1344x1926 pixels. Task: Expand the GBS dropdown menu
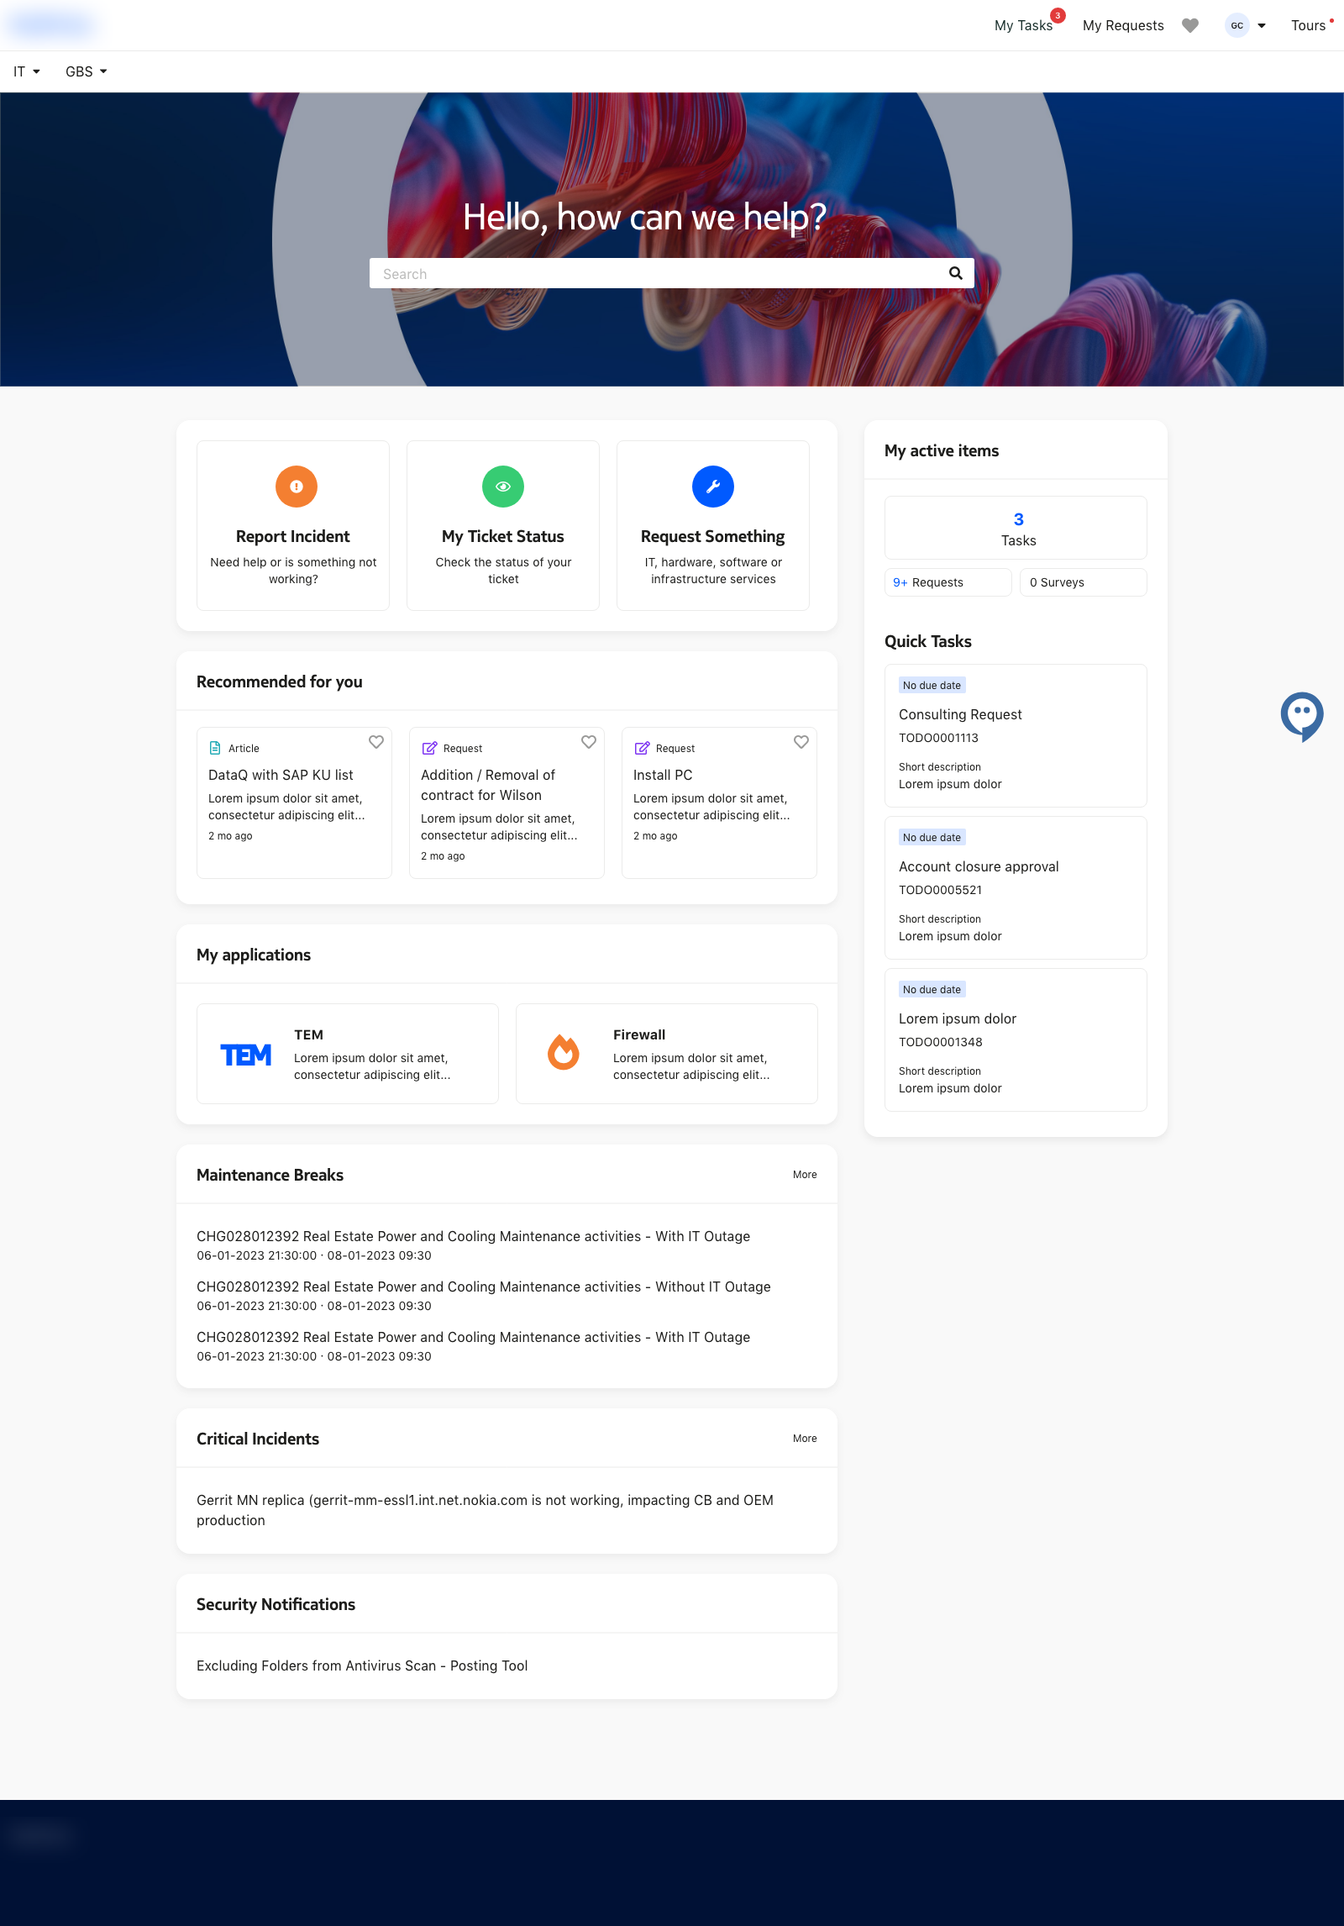86,71
